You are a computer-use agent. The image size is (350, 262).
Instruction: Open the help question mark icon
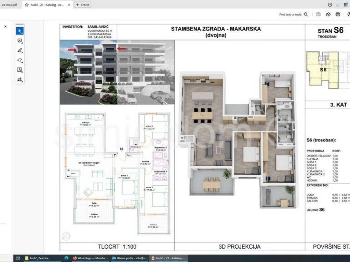(x=330, y=4)
